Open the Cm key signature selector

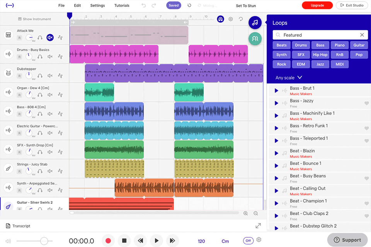[x=225, y=241]
